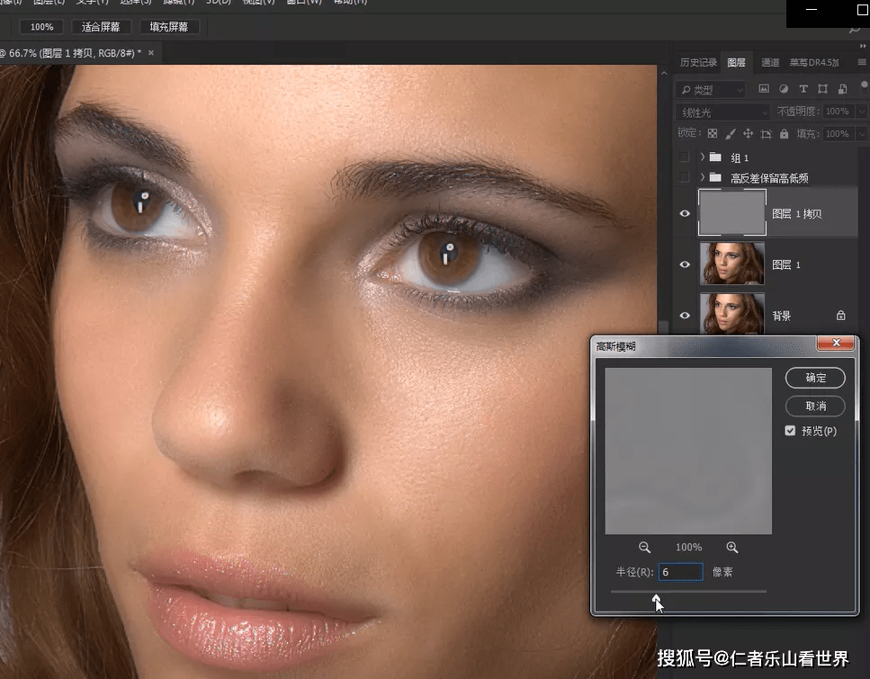Zoom in the Gaussian Blur preview

[732, 548]
